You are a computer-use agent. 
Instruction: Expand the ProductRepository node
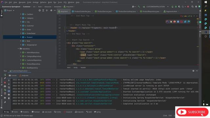tap(21, 64)
